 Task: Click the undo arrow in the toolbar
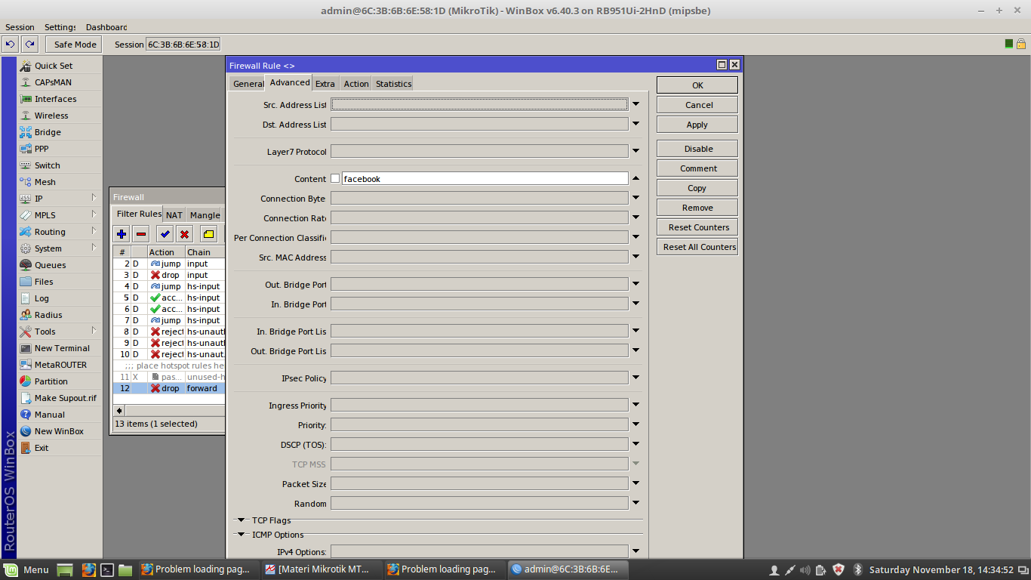(x=11, y=45)
